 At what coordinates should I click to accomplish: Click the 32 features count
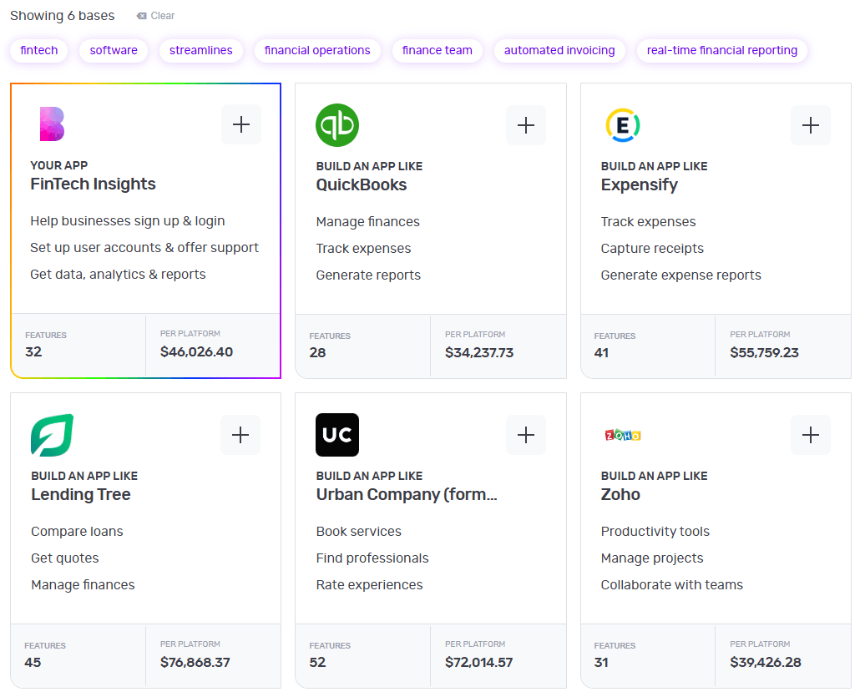click(x=33, y=351)
